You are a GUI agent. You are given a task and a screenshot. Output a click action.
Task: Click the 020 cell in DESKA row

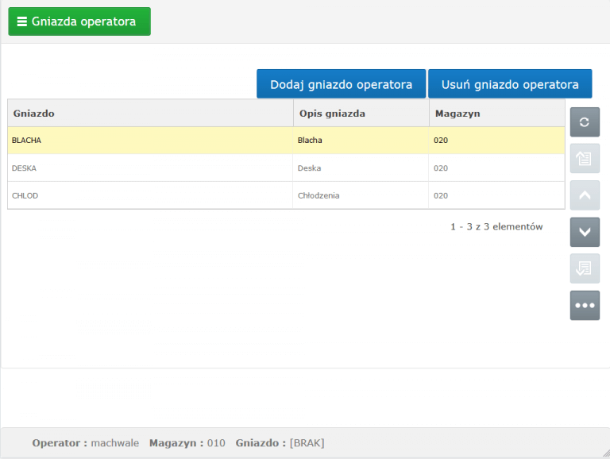pyautogui.click(x=496, y=168)
